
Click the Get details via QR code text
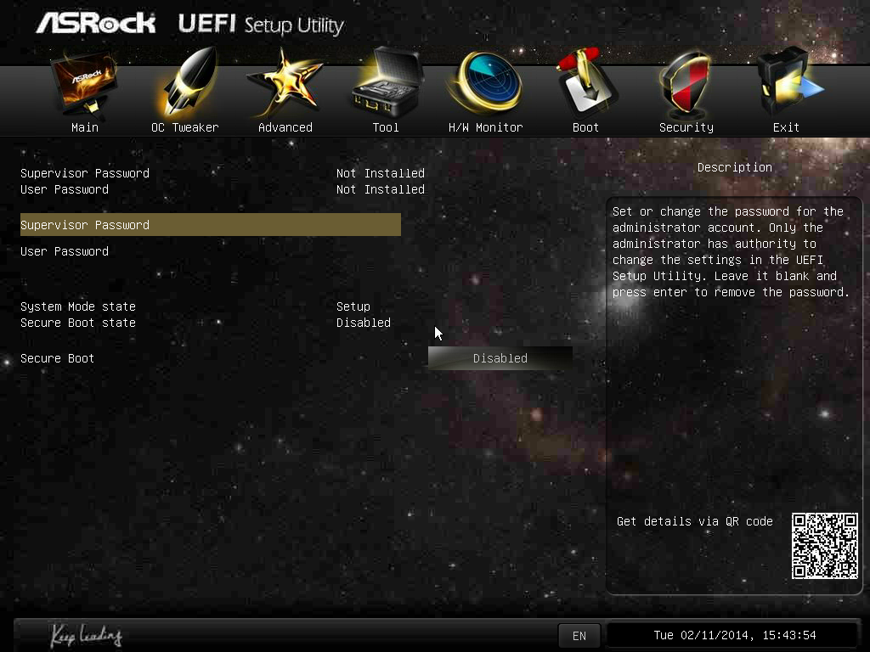[x=694, y=521]
